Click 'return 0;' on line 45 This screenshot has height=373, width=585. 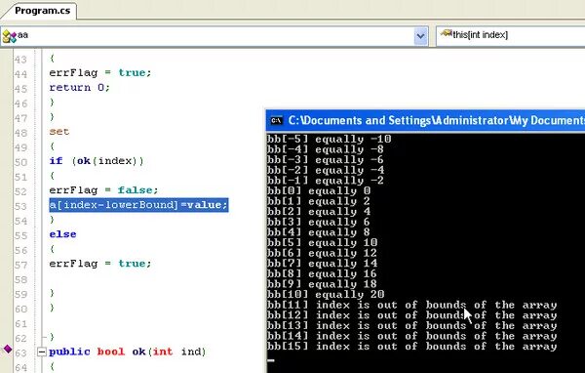coord(79,88)
